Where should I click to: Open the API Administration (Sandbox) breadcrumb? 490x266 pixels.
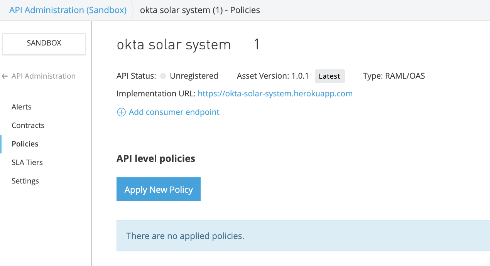pyautogui.click(x=68, y=10)
